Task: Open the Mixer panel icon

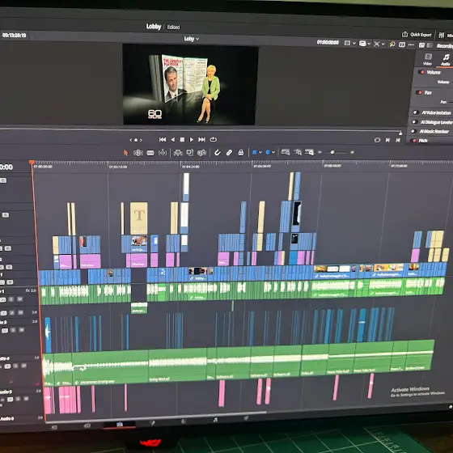Action: pyautogui.click(x=441, y=36)
